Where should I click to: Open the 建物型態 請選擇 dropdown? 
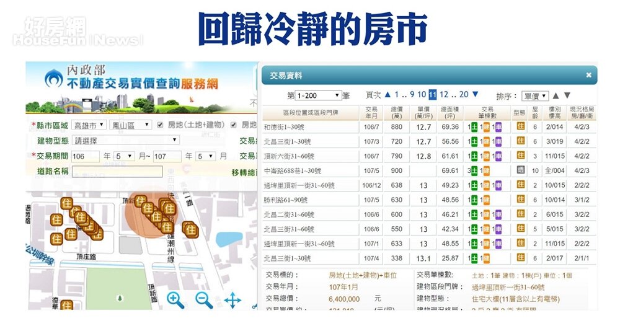pyautogui.click(x=126, y=140)
